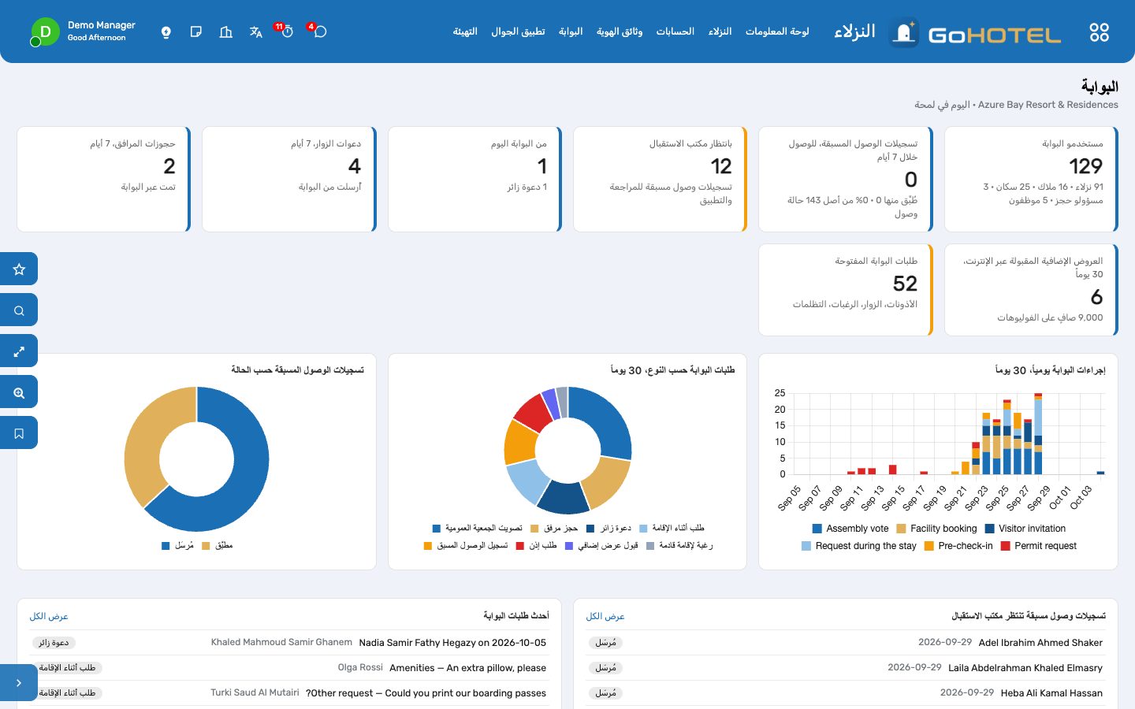
Task: Open the تطبيق الجوال menu item
Action: (x=518, y=32)
